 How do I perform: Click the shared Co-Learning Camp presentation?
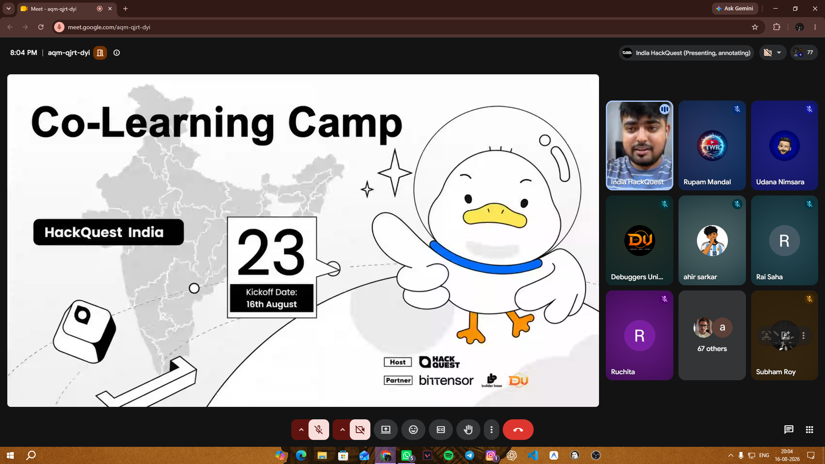[x=303, y=241]
